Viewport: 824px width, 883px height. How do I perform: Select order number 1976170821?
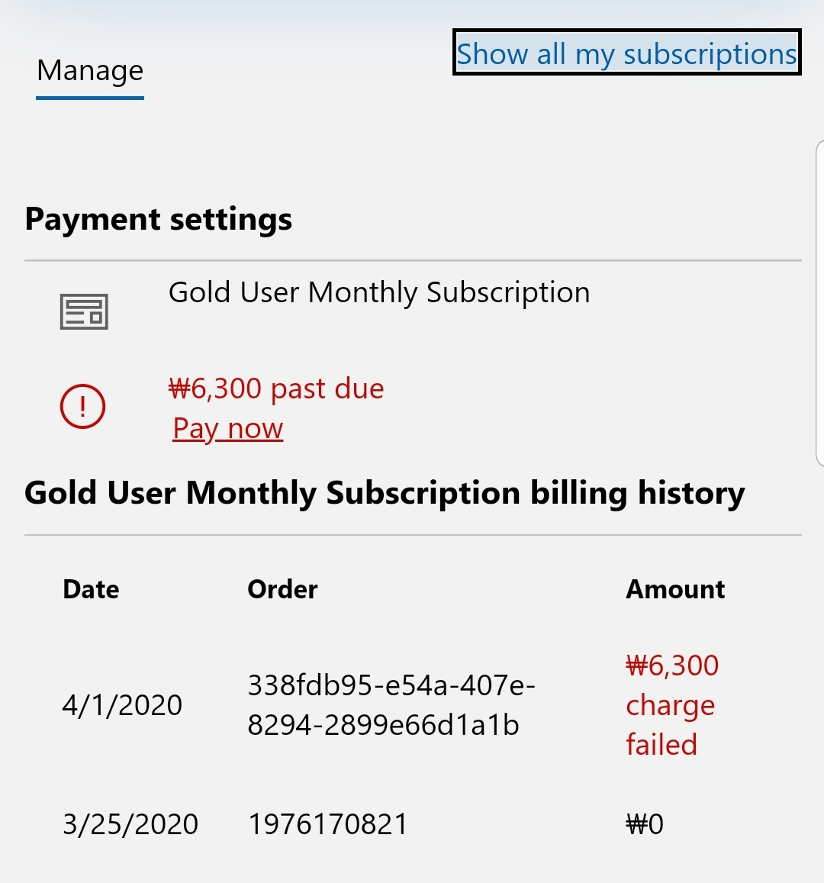[328, 824]
